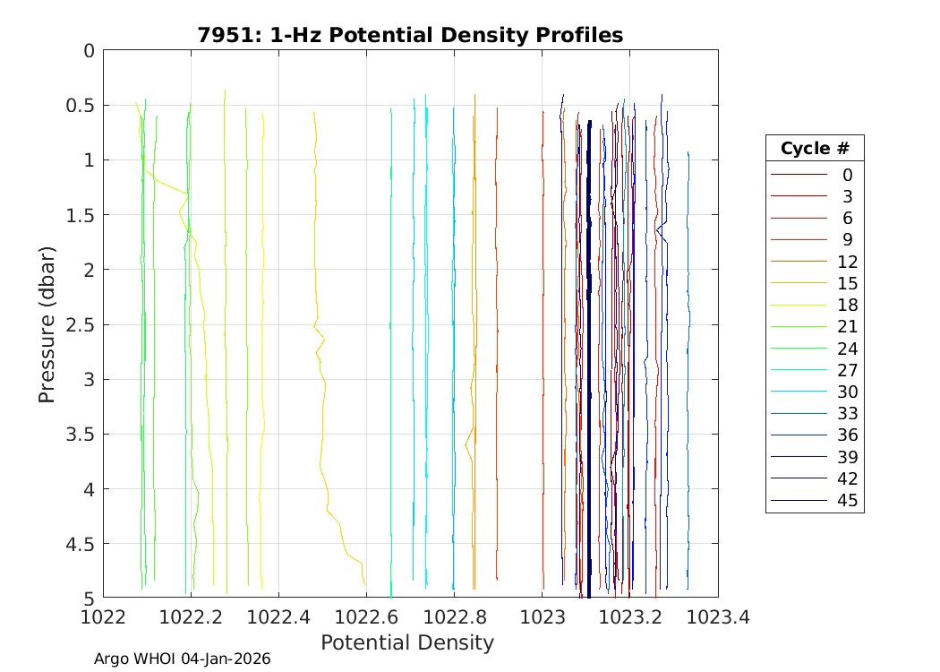Image resolution: width=940 pixels, height=672 pixels.
Task: Click the x-axis tick label 1022.6
Action: tap(366, 616)
